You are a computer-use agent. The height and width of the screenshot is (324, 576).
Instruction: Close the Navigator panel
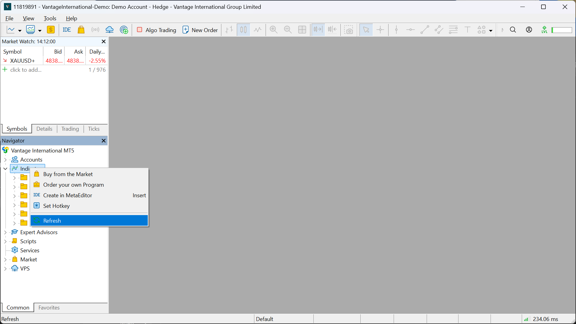[x=104, y=141]
